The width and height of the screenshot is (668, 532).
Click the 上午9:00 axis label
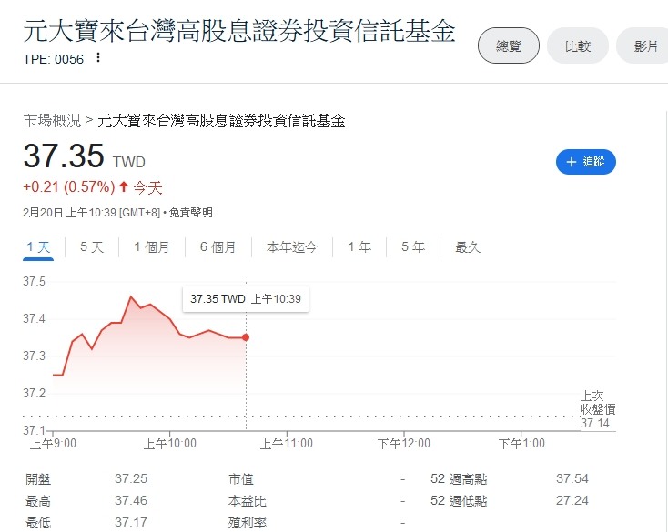point(53,444)
